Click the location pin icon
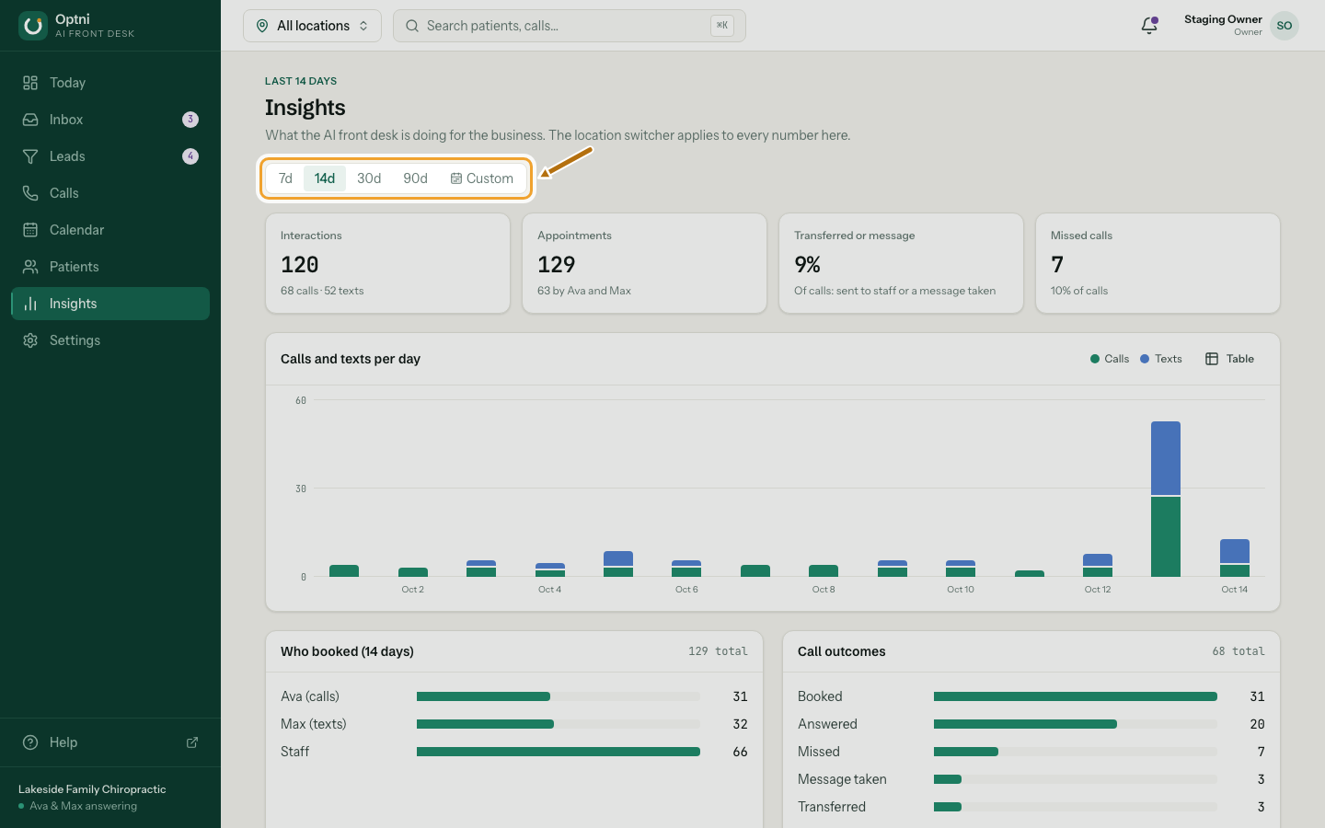1325x828 pixels. (x=262, y=26)
